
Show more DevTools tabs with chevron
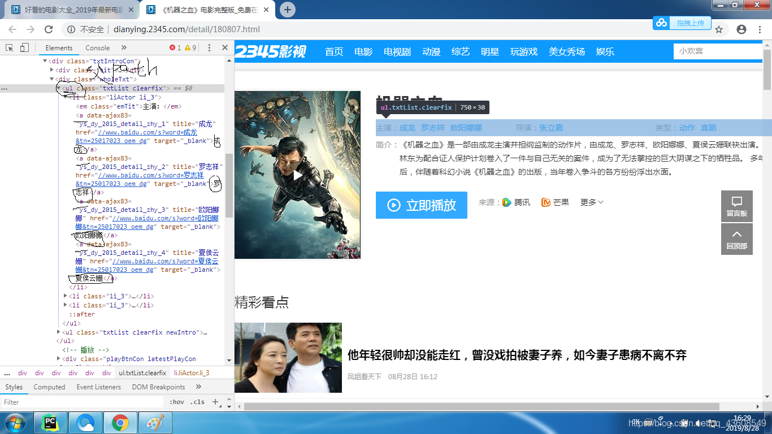124,48
